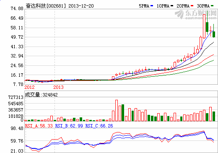Viewport: 218px width, 153px height.
Task: Click the 20PMA legend label
Action: [x=183, y=6]
